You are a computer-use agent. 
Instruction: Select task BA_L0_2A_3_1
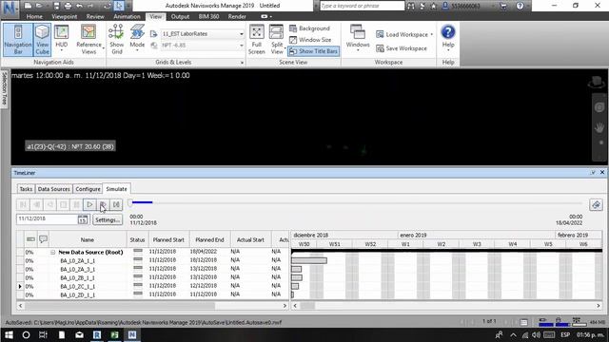78,269
